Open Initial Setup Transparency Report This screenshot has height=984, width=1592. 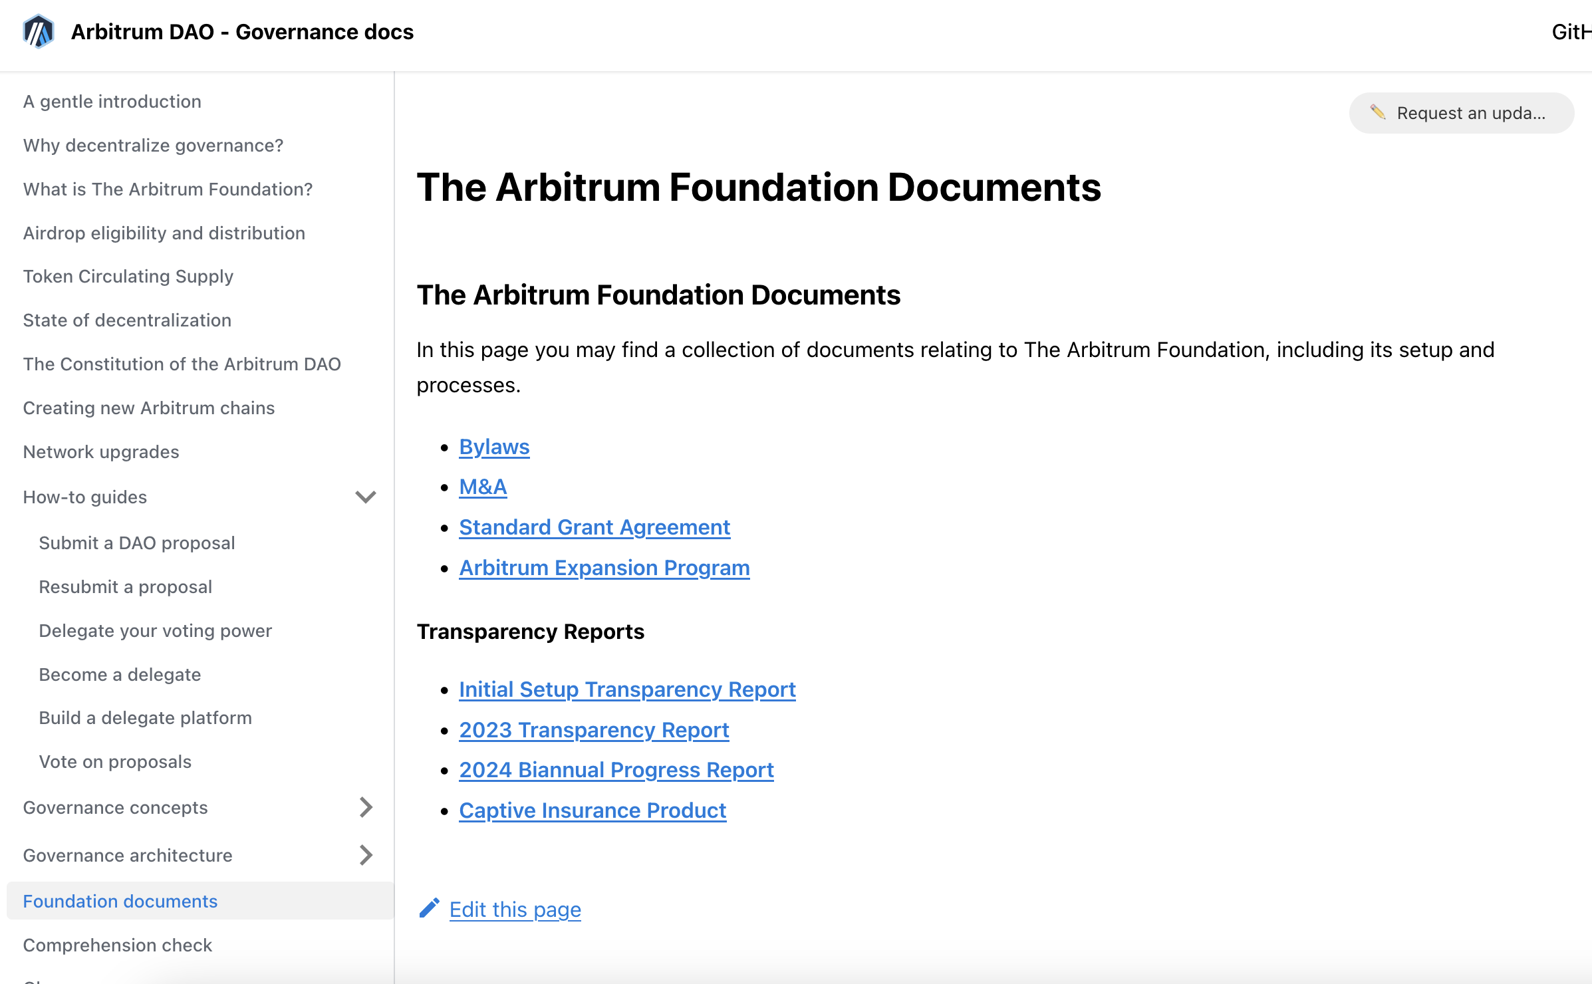(627, 690)
